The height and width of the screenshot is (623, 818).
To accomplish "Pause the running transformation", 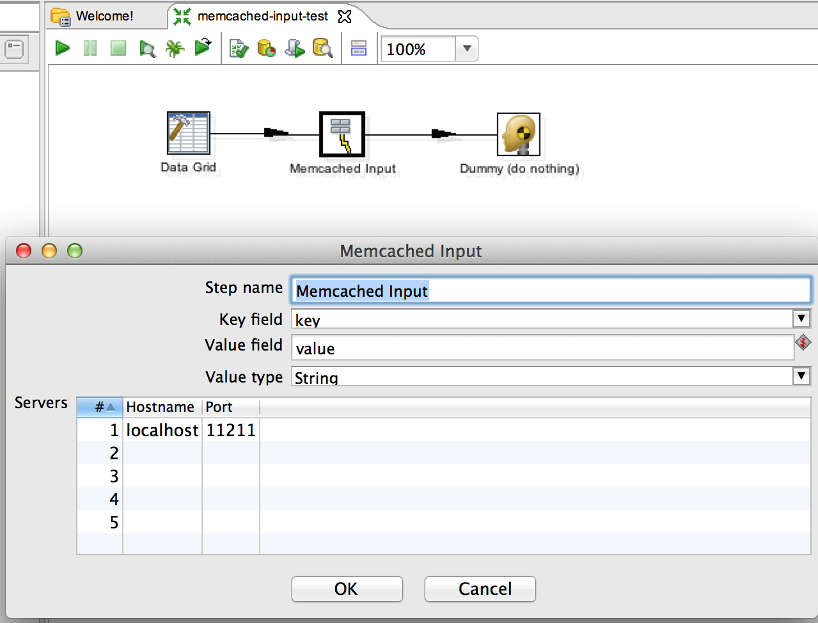I will pos(90,48).
